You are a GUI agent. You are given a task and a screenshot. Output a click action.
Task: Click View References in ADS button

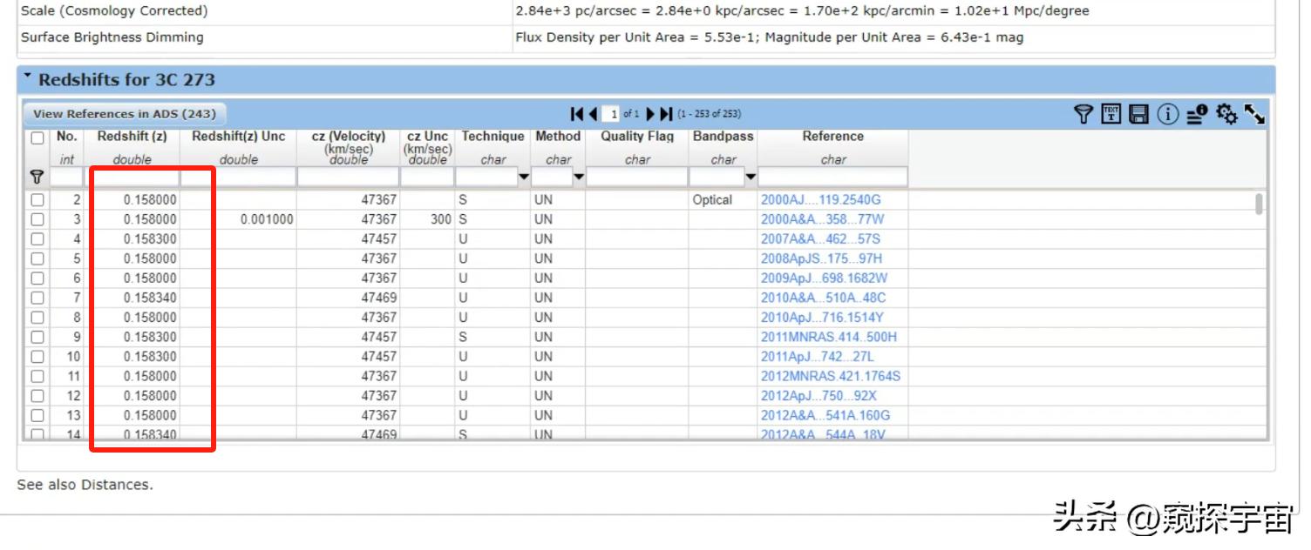click(124, 114)
